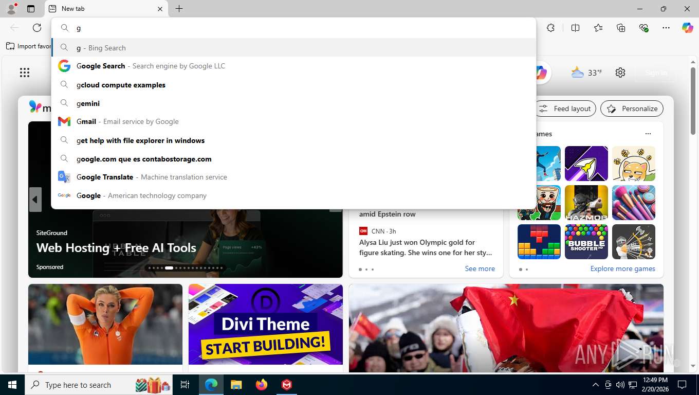Open page settings gear icon
This screenshot has height=395, width=699.
[x=620, y=73]
